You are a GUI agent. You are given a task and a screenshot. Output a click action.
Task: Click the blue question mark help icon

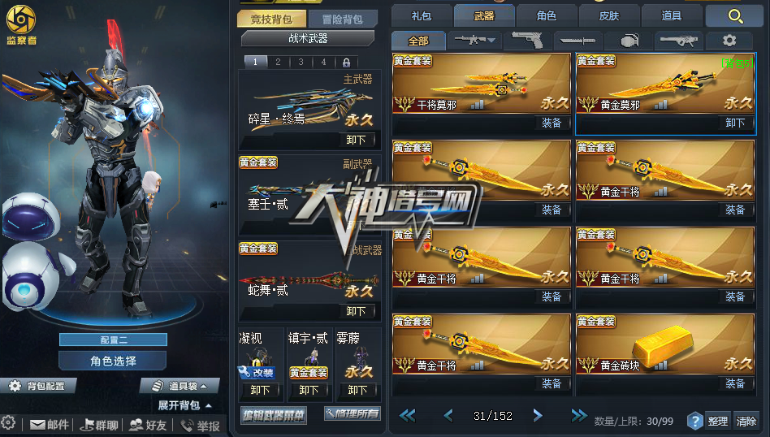[694, 421]
